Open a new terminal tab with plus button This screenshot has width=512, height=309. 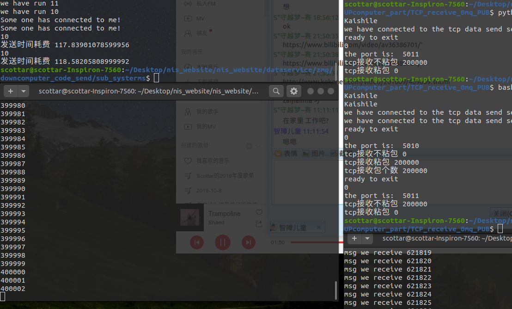click(x=10, y=91)
